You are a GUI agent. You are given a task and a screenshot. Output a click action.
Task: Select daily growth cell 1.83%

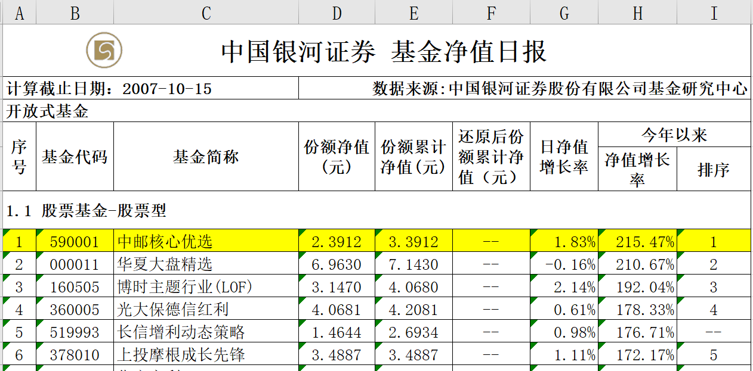(564, 241)
